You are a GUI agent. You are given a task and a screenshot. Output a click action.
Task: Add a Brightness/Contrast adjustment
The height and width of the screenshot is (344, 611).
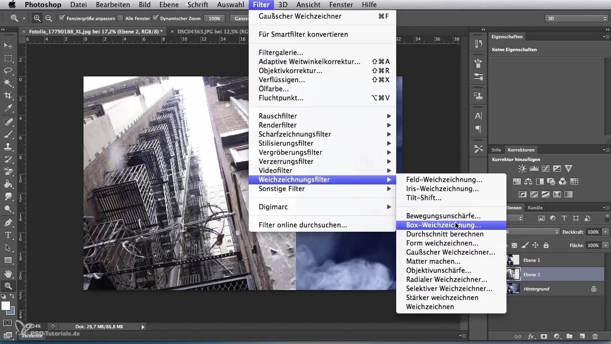[523, 169]
